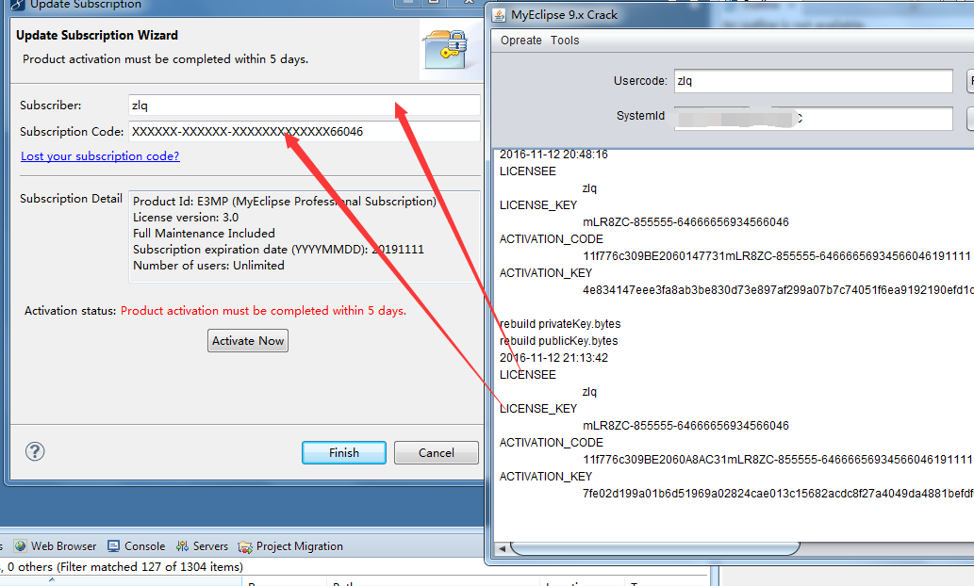Open the Opreate menu
This screenshot has height=586, width=974.
[521, 41]
